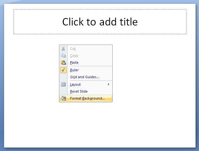Screen dimensions: 199x151
Task: Click the paint bucket Format Background icon
Action: (63, 98)
